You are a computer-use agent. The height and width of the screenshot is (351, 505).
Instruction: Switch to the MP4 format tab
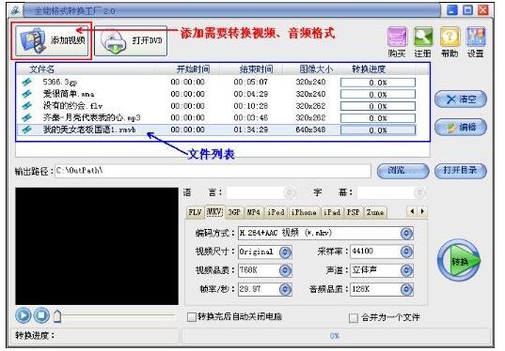pos(254,212)
